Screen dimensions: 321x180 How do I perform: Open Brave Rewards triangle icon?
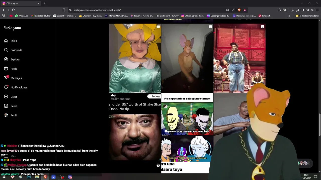pos(245,10)
